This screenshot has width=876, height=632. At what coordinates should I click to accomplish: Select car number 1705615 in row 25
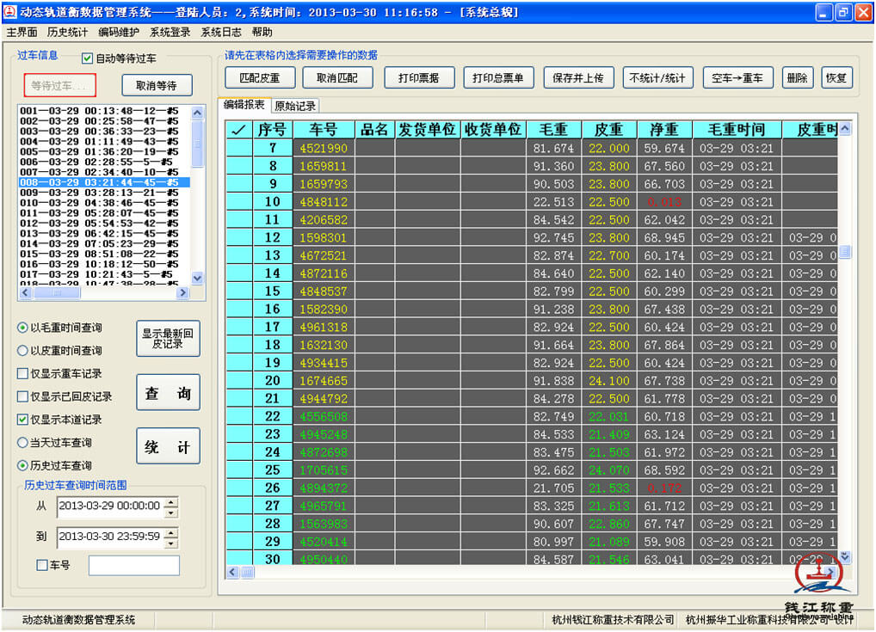coord(324,470)
